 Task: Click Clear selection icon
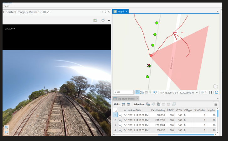tap(163, 104)
